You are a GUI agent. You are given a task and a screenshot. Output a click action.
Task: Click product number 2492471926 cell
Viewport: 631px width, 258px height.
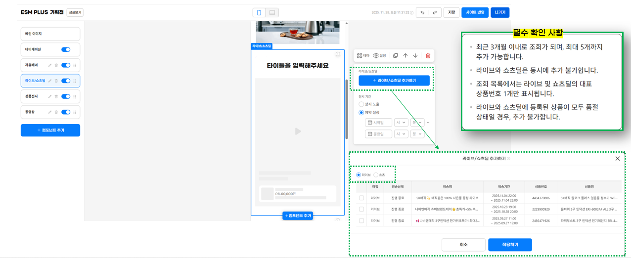click(x=541, y=220)
